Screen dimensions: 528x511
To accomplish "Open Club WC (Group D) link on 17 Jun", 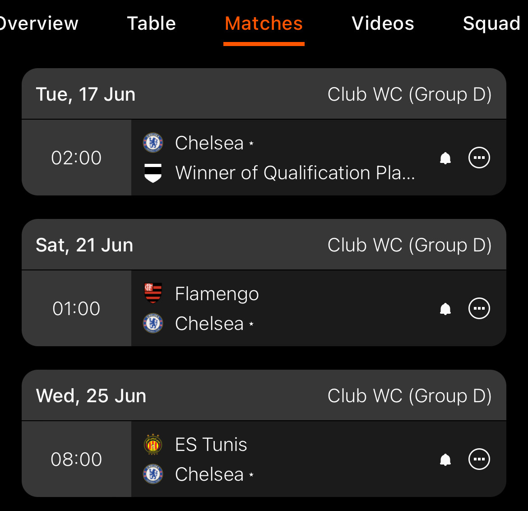I will point(409,94).
